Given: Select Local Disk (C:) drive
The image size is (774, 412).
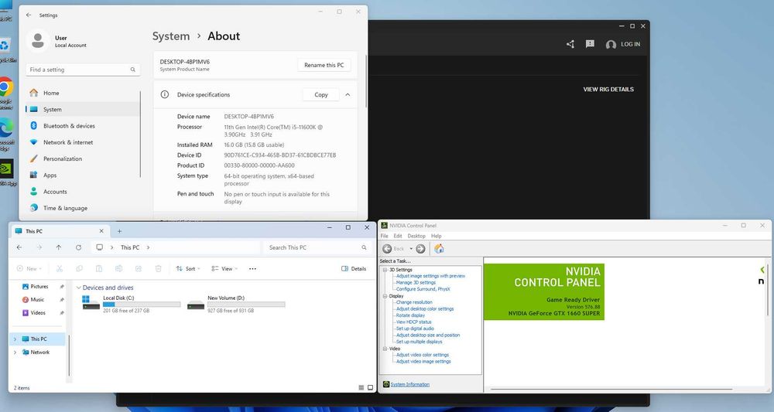Looking at the screenshot, I should (132, 304).
